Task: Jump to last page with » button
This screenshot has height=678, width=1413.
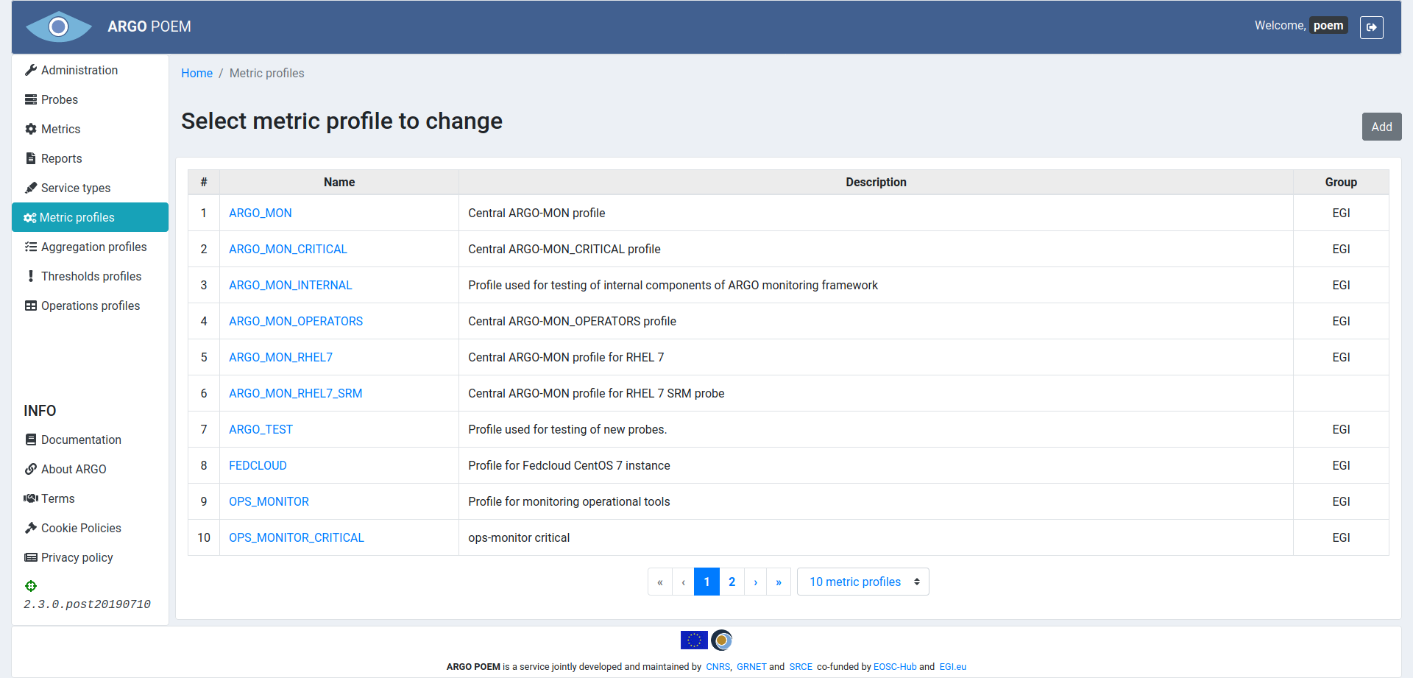Action: pos(779,582)
